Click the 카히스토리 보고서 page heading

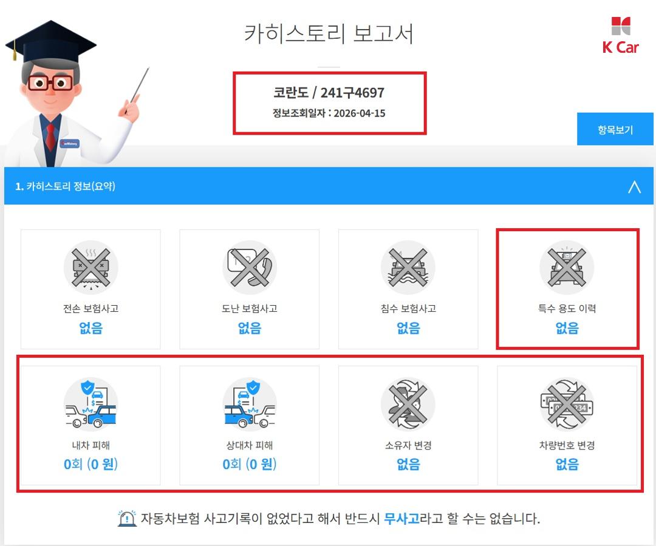coord(329,33)
